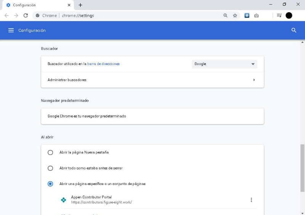The image size is (305, 215).
Task: Bookmark this page with the star icon
Action: (235, 16)
